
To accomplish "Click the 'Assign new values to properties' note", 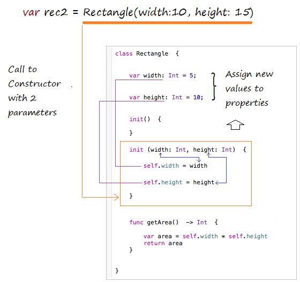I will point(249,89).
